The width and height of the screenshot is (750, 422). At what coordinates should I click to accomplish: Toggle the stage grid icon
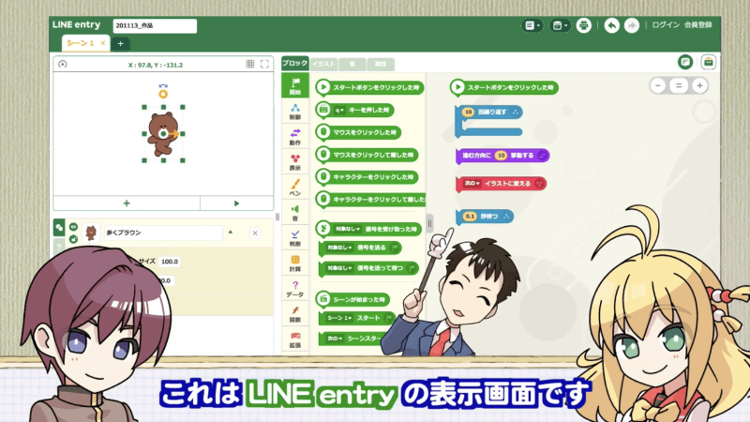point(249,64)
